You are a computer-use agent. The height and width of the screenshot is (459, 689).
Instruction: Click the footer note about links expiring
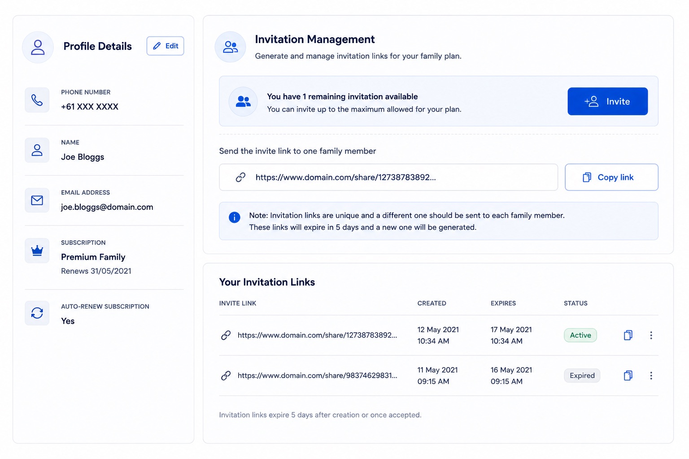pos(320,415)
